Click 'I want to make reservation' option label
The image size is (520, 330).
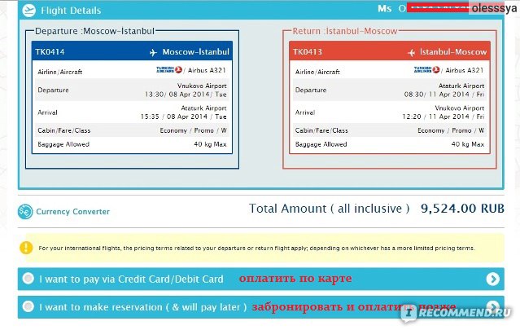[x=143, y=307]
